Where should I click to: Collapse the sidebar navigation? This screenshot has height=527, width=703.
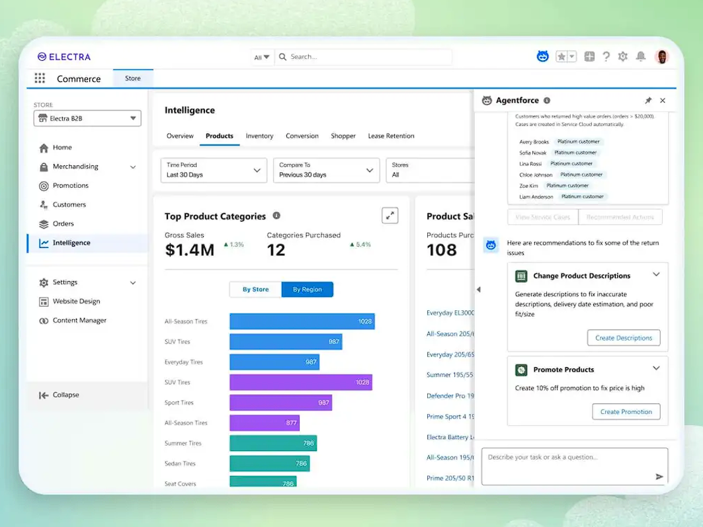click(x=59, y=395)
